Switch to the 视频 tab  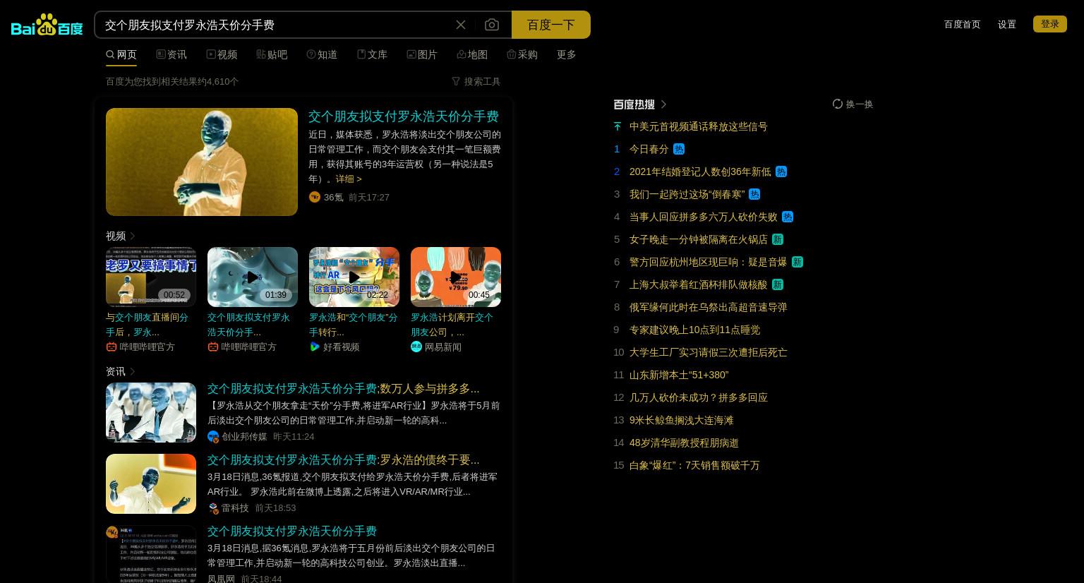[222, 54]
